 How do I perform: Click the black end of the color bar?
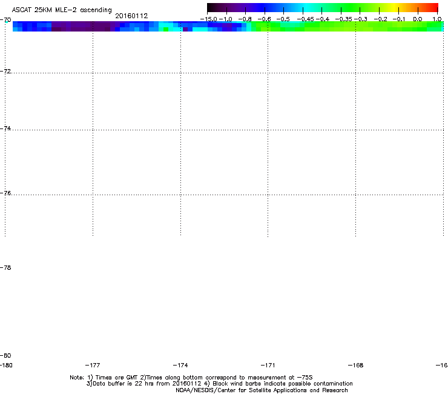(211, 8)
